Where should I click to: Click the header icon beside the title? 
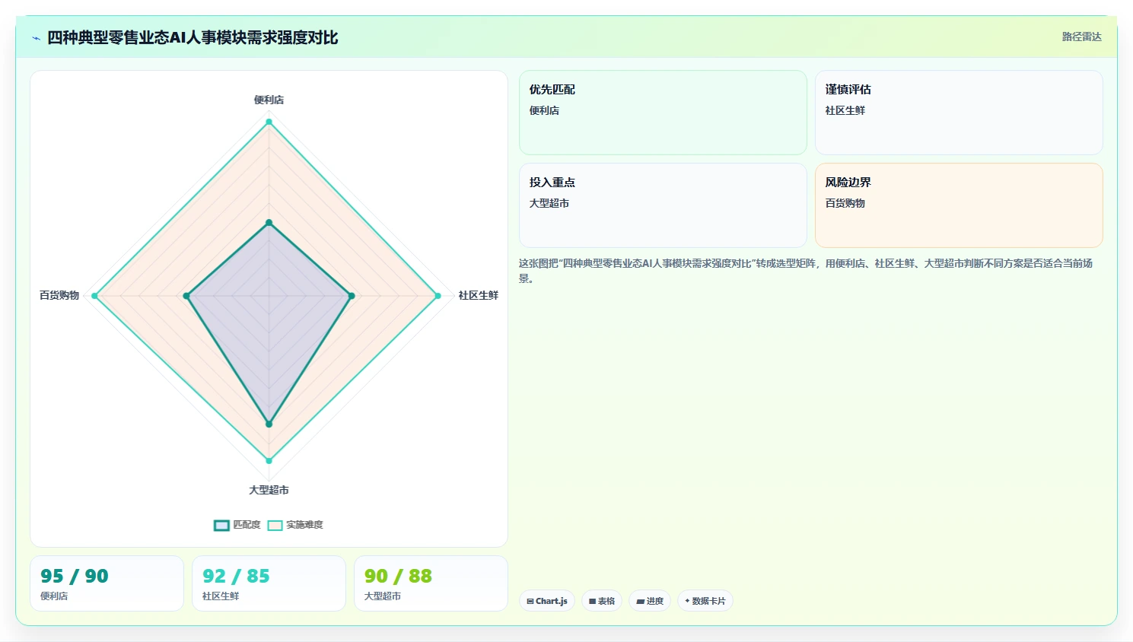click(36, 38)
